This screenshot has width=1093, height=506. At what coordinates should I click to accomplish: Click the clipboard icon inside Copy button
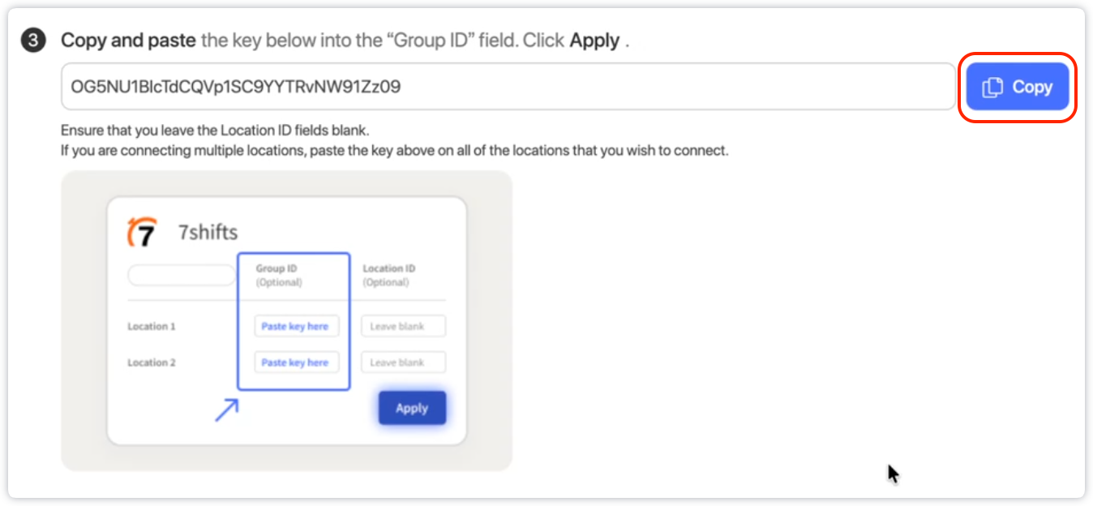coord(992,88)
